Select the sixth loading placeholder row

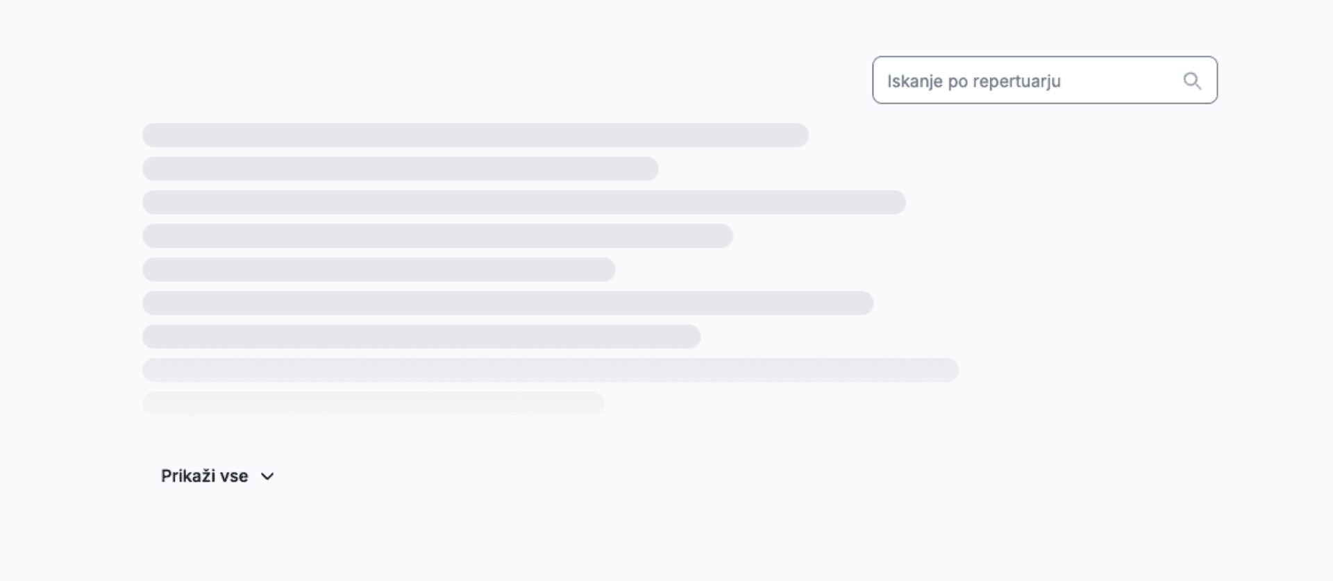[x=508, y=303]
